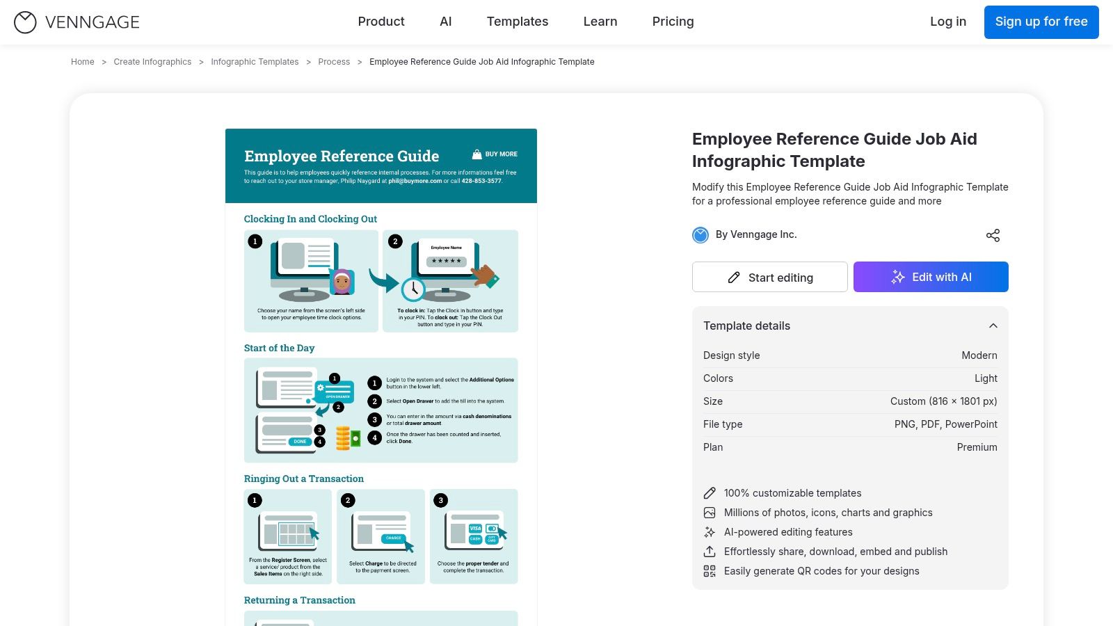Click the Light colors value
This screenshot has width=1113, height=626.
pyautogui.click(x=986, y=378)
